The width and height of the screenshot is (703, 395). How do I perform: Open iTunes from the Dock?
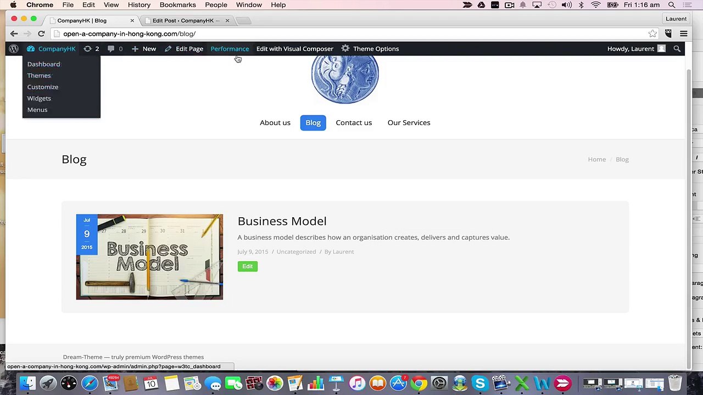click(x=357, y=383)
